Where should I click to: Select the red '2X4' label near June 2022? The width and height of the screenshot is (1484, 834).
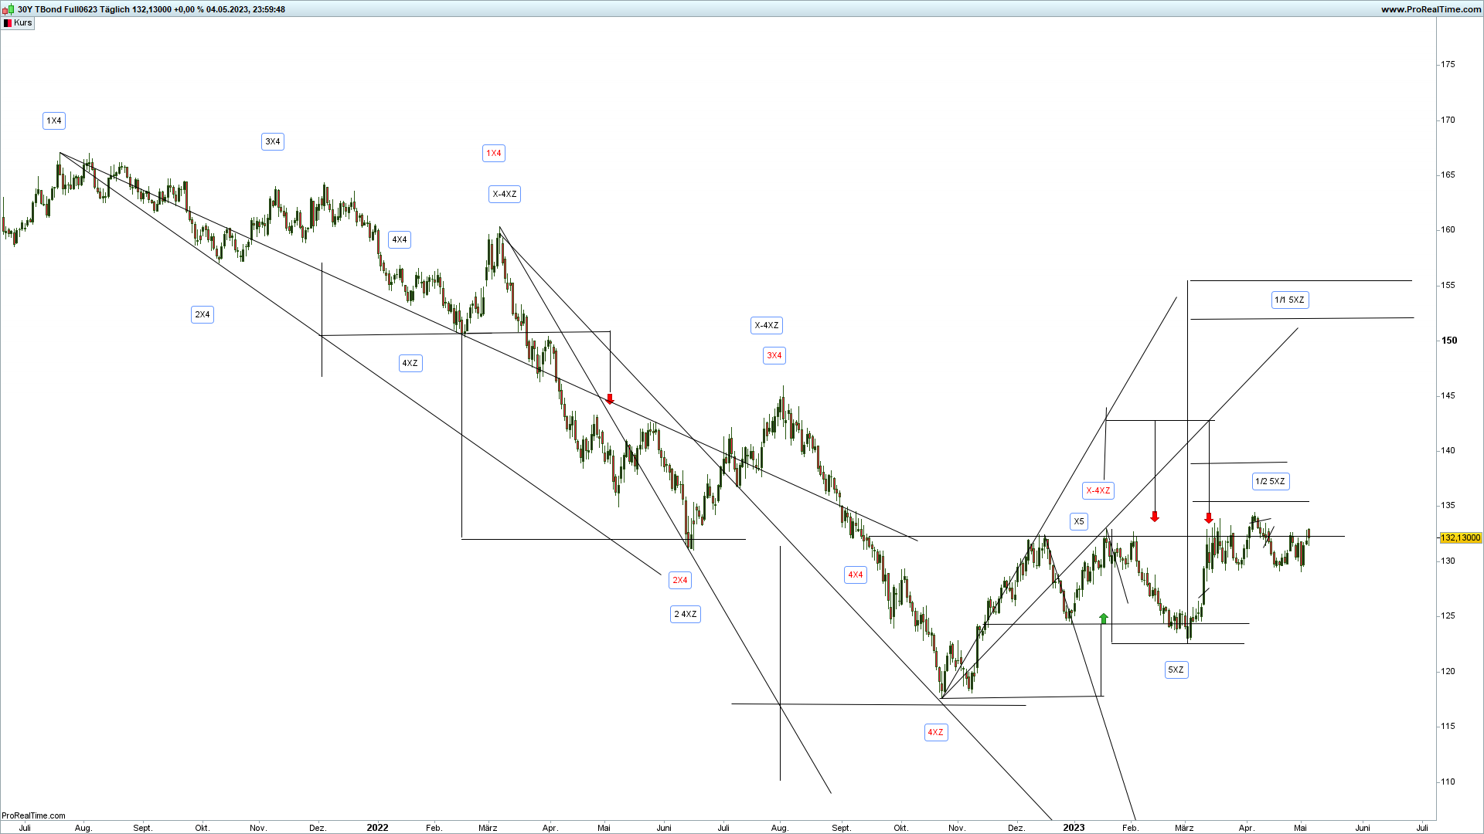[x=679, y=580]
